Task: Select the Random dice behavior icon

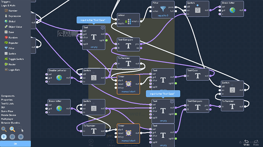Action: click(x=6, y=38)
